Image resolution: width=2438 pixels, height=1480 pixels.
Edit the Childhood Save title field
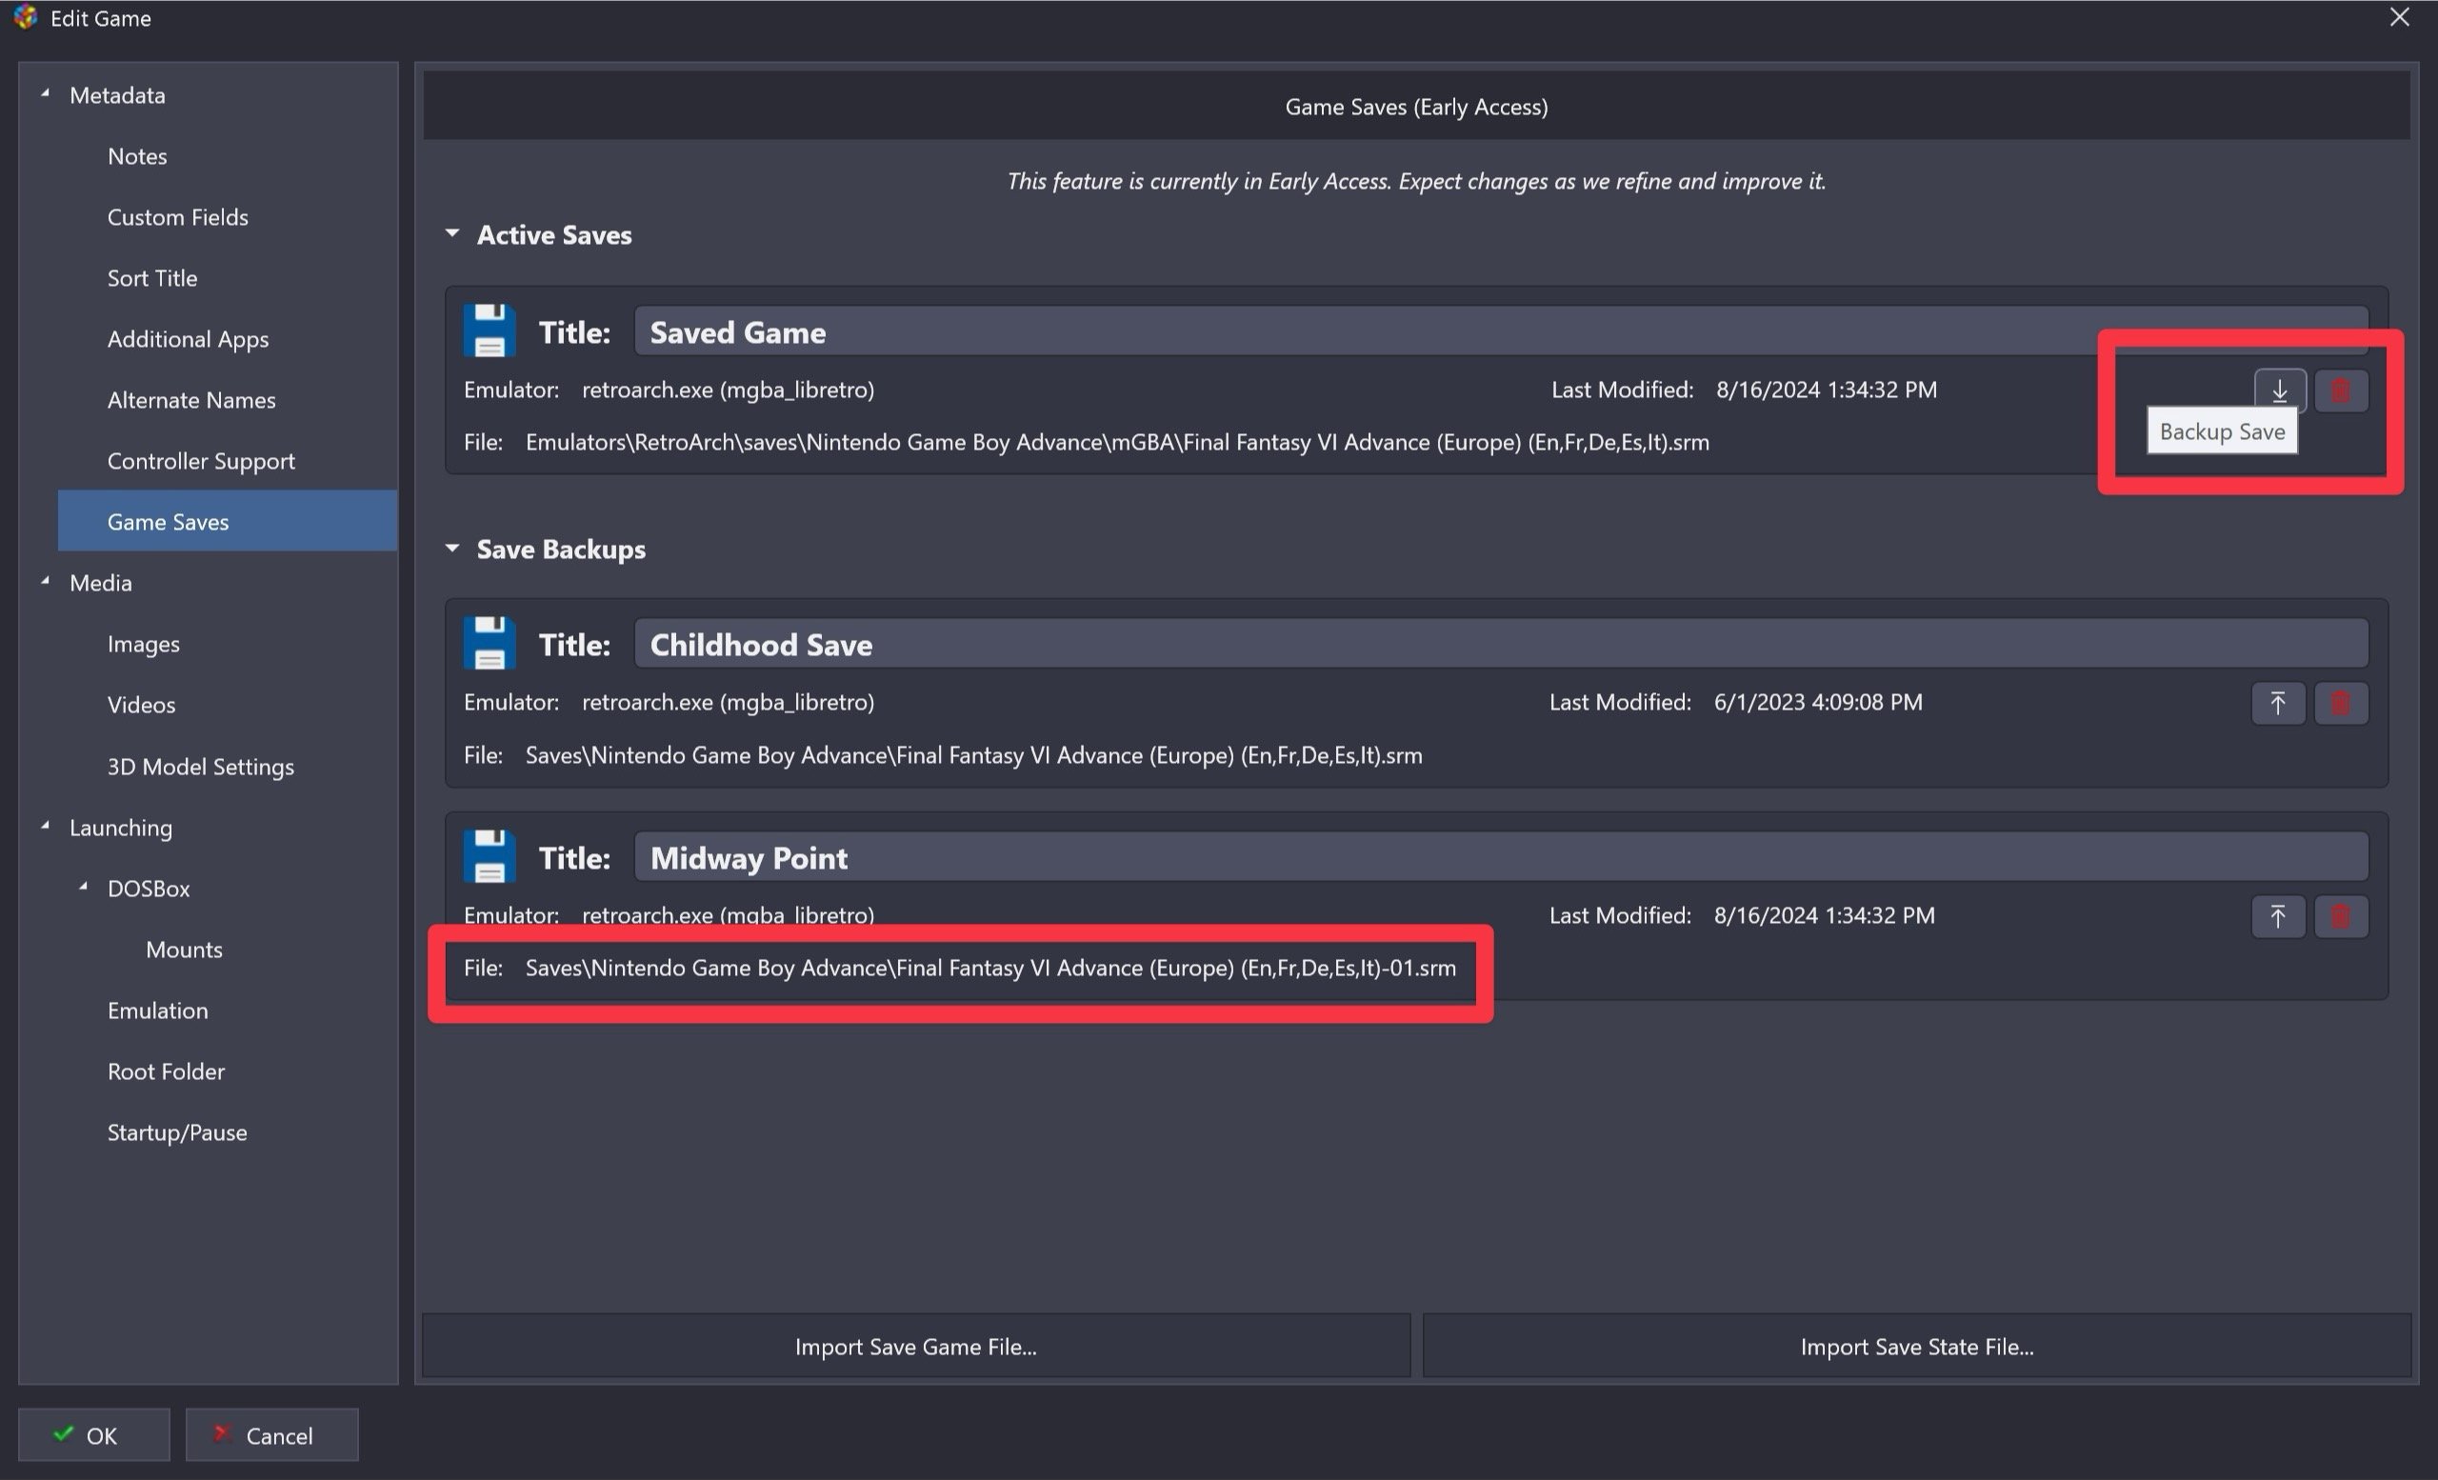click(1501, 644)
